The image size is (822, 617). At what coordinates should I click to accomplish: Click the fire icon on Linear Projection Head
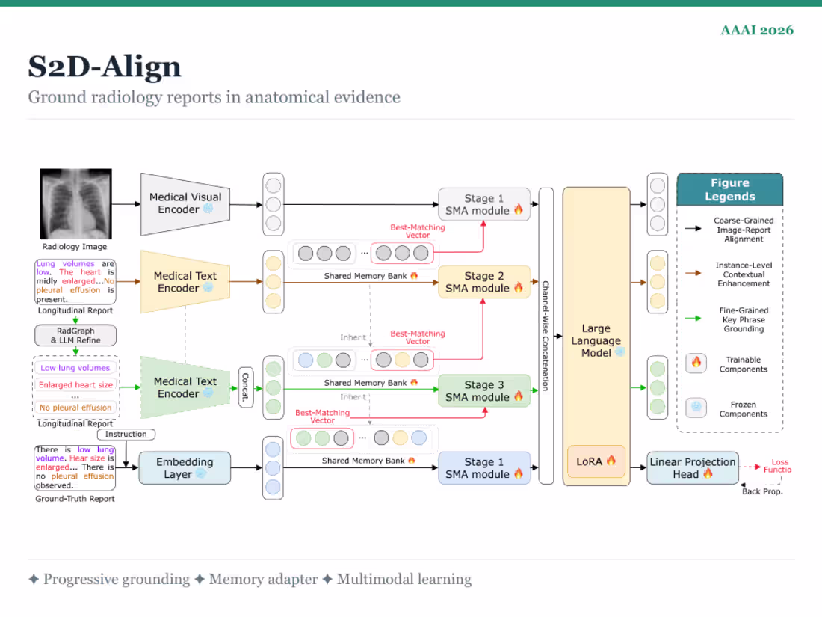pos(708,473)
